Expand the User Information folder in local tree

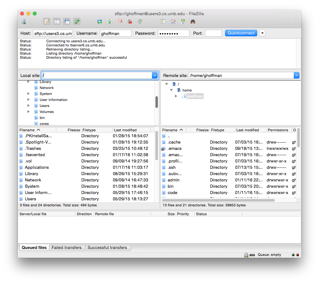28,100
